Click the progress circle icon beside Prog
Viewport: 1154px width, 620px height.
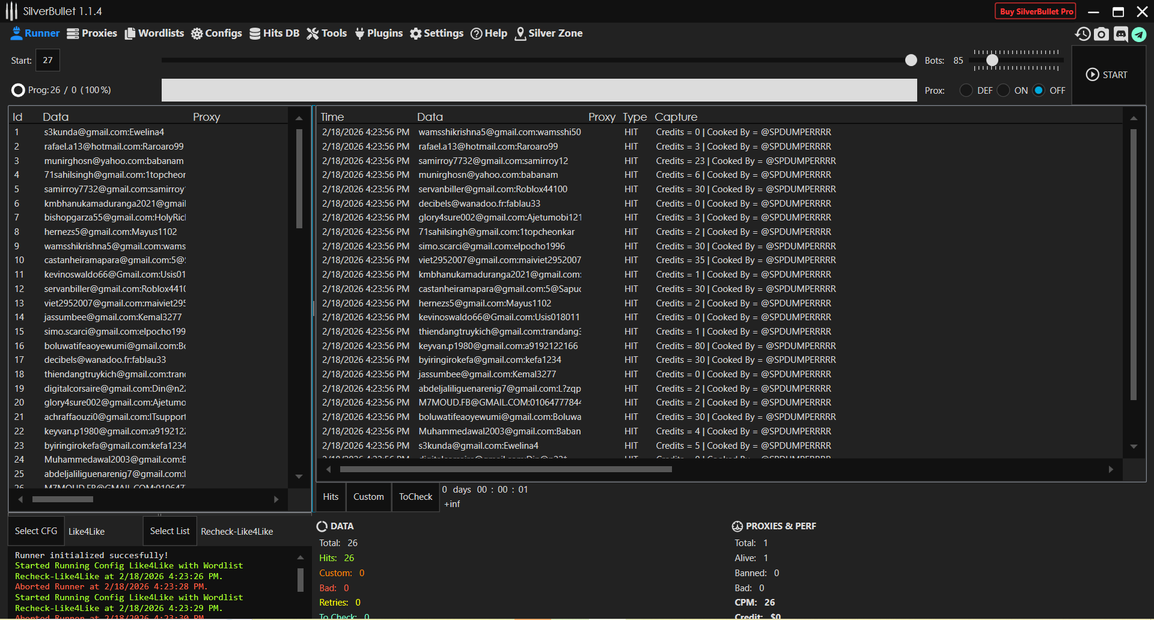coord(18,90)
